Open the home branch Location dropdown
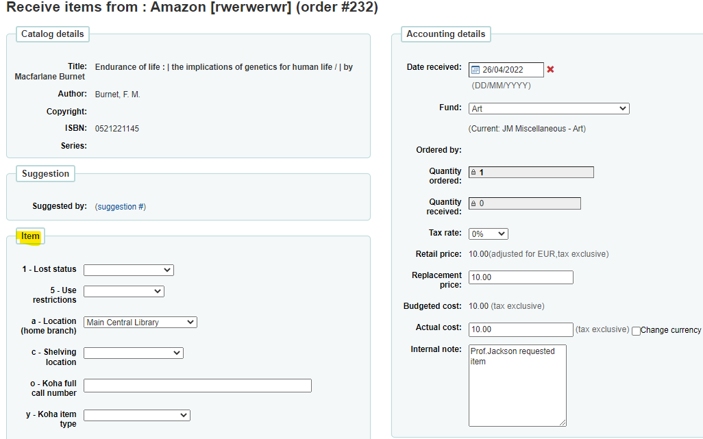This screenshot has width=703, height=439. [140, 322]
